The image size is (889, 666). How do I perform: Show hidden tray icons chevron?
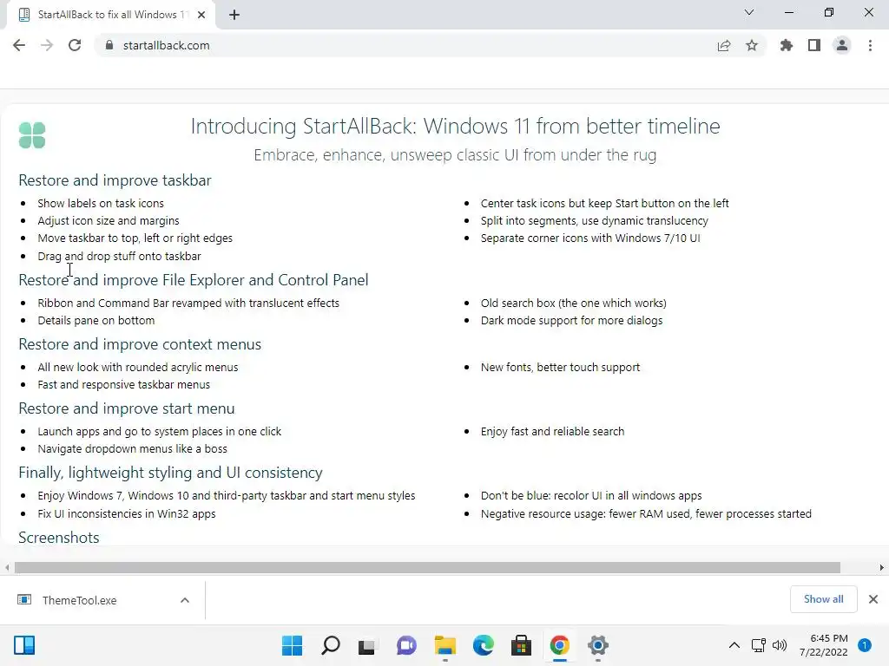[x=734, y=645]
